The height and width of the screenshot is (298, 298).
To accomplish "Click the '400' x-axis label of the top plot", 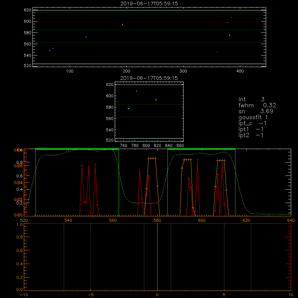I will pyautogui.click(x=240, y=71).
